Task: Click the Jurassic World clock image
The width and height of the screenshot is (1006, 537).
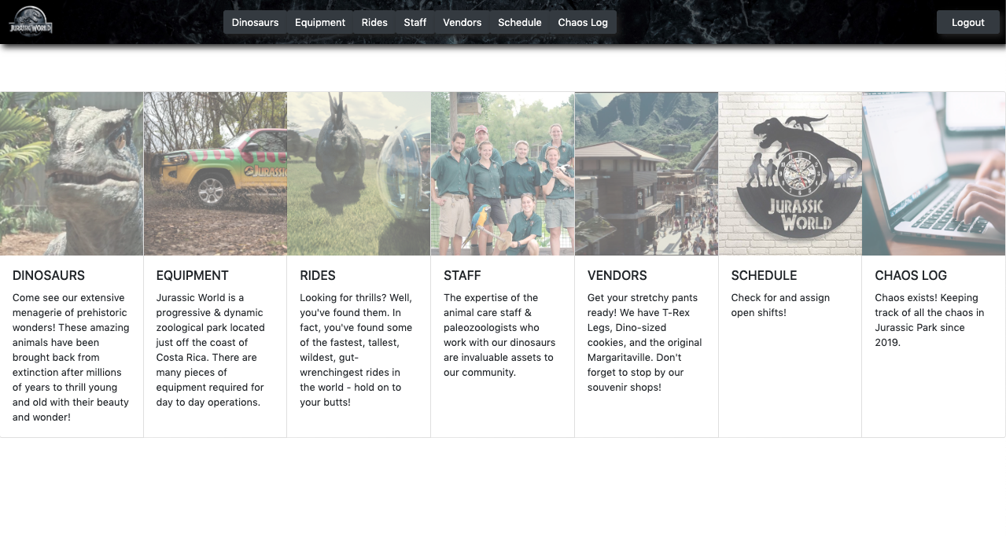Action: pos(790,174)
